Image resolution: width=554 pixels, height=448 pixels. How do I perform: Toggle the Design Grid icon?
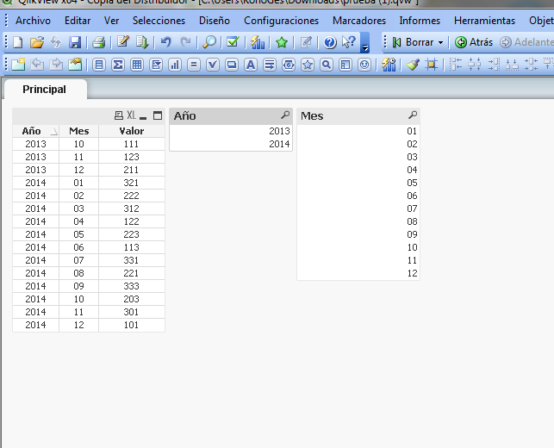[x=431, y=65]
